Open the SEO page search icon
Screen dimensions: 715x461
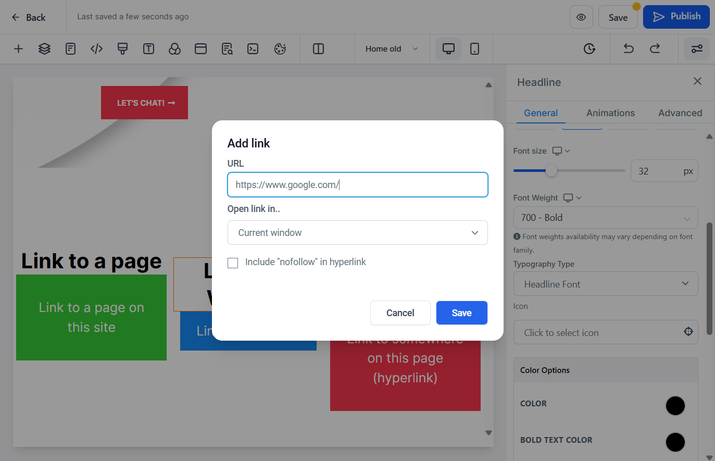tap(227, 49)
